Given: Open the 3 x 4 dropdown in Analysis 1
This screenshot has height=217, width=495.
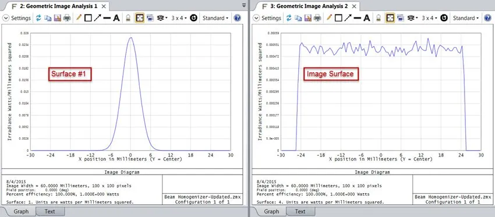Looking at the screenshot, I should tap(179, 18).
